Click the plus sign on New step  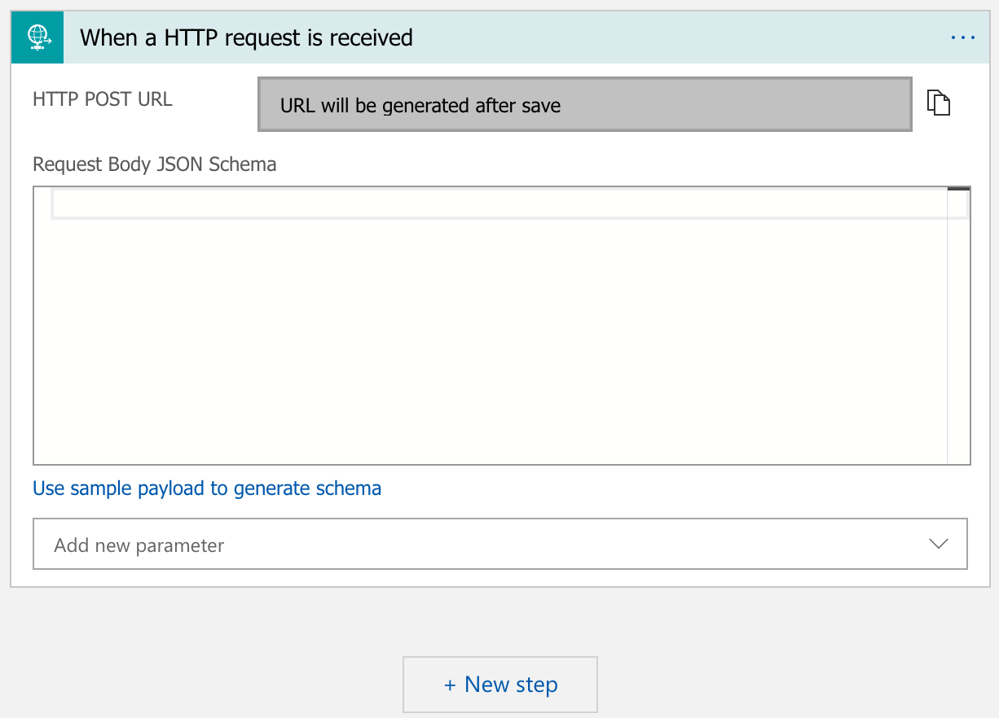[450, 685]
